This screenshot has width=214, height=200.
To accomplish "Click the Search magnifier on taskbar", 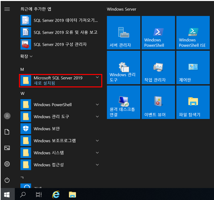I will click(23, 194).
